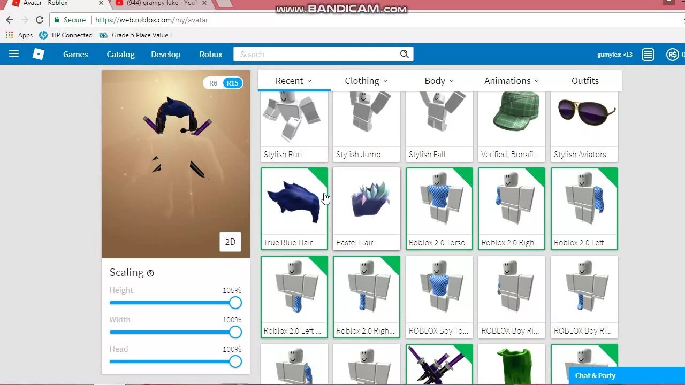Click the Apps bookmark icon
685x385 pixels.
point(9,35)
